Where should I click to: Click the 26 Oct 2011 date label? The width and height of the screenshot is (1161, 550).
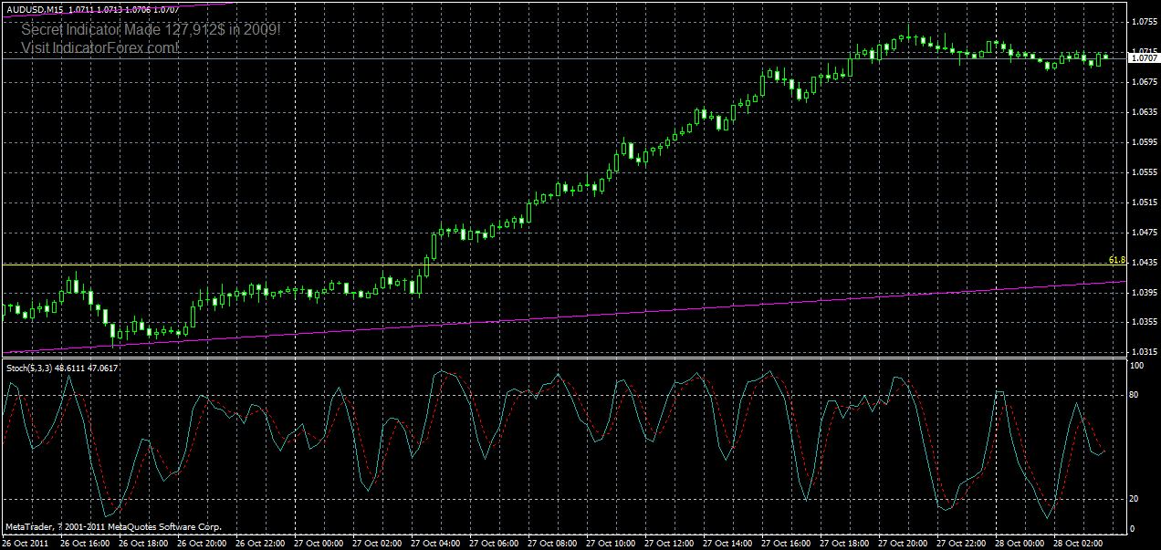coord(26,542)
